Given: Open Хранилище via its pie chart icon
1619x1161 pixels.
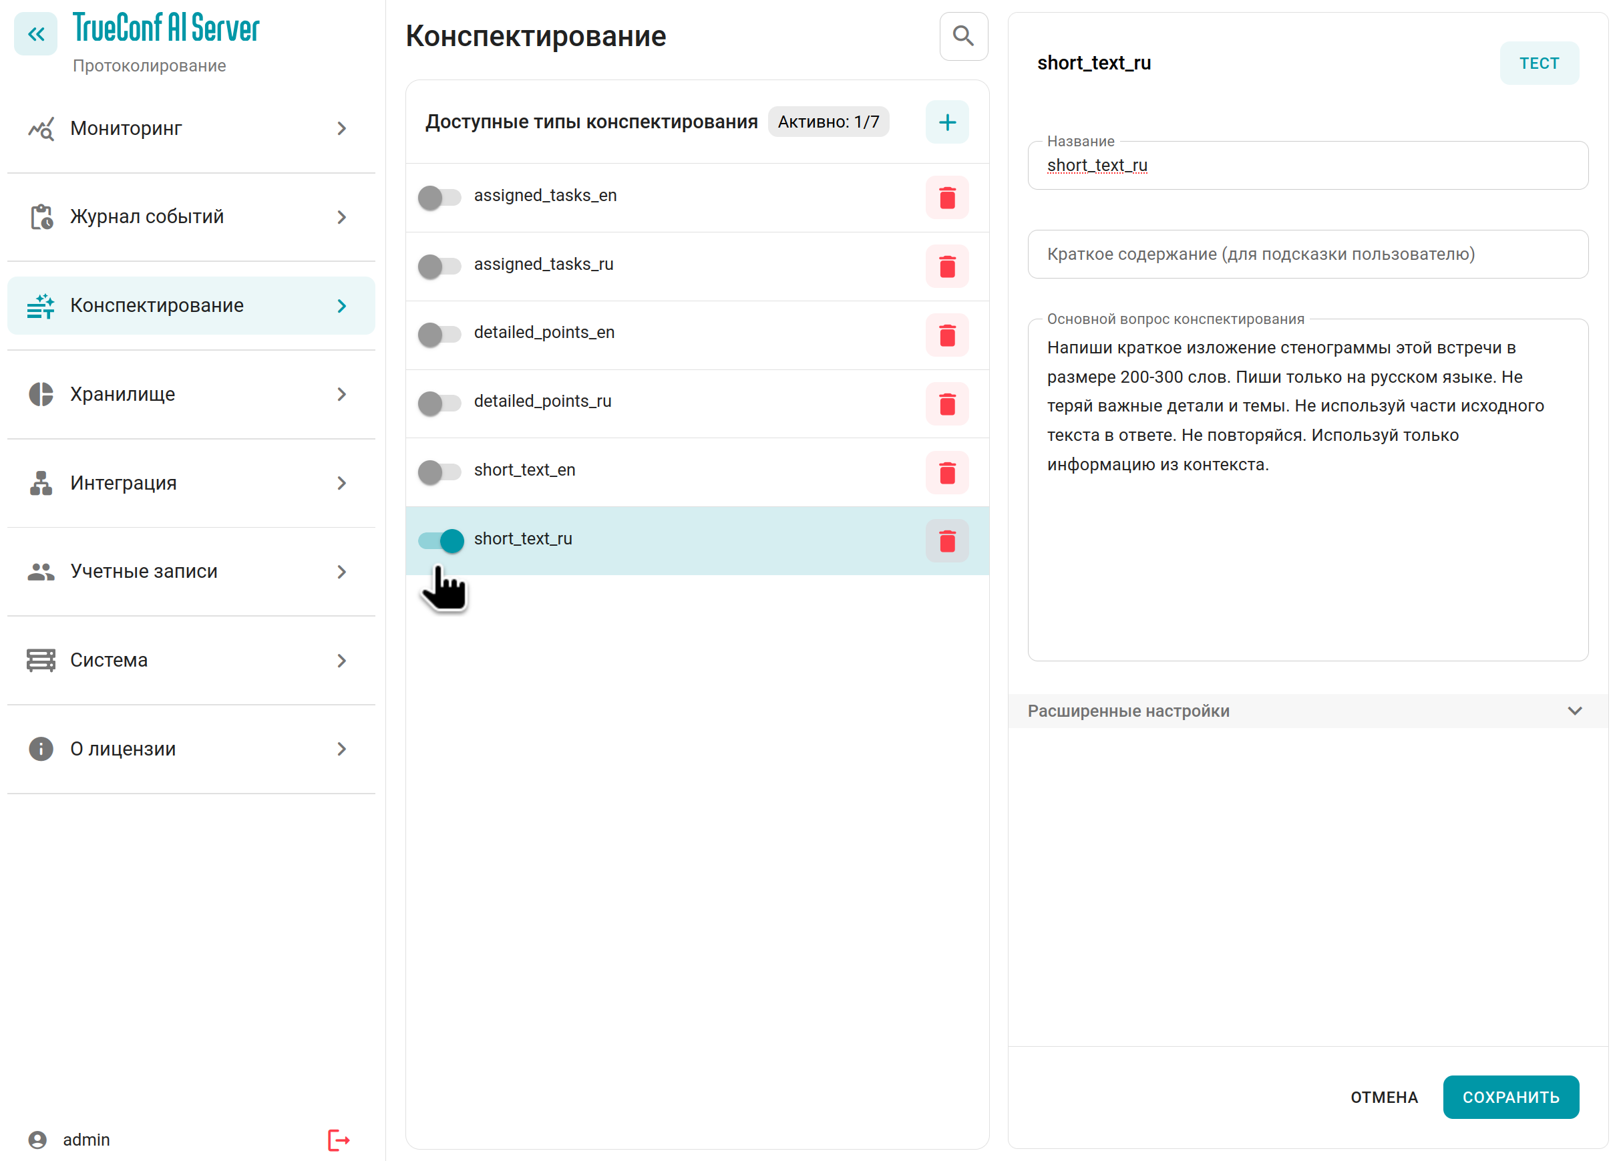Looking at the screenshot, I should pos(41,394).
